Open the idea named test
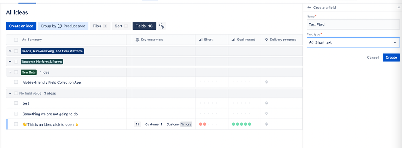The width and height of the screenshot is (402, 148). tap(26, 104)
